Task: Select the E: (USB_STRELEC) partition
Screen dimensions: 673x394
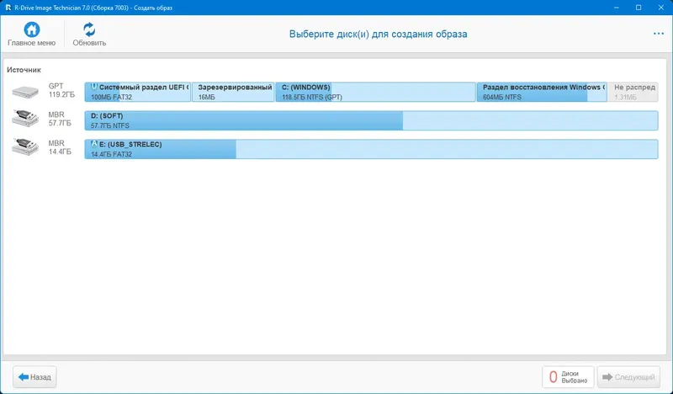Action: pyautogui.click(x=371, y=149)
